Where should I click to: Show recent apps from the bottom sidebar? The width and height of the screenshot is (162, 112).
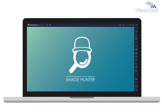[x=136, y=90]
